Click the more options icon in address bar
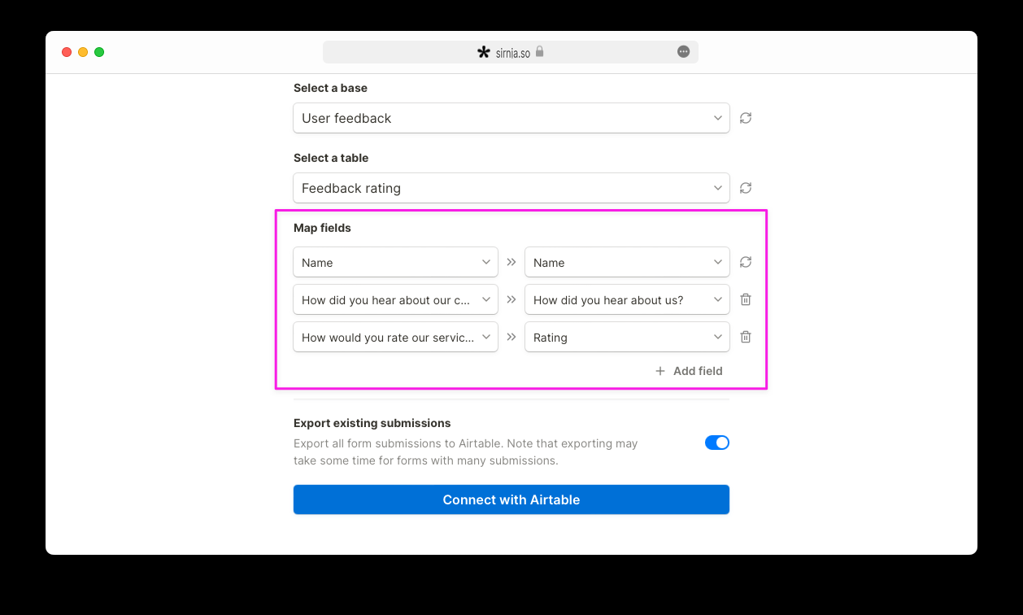Image resolution: width=1023 pixels, height=615 pixels. [684, 52]
